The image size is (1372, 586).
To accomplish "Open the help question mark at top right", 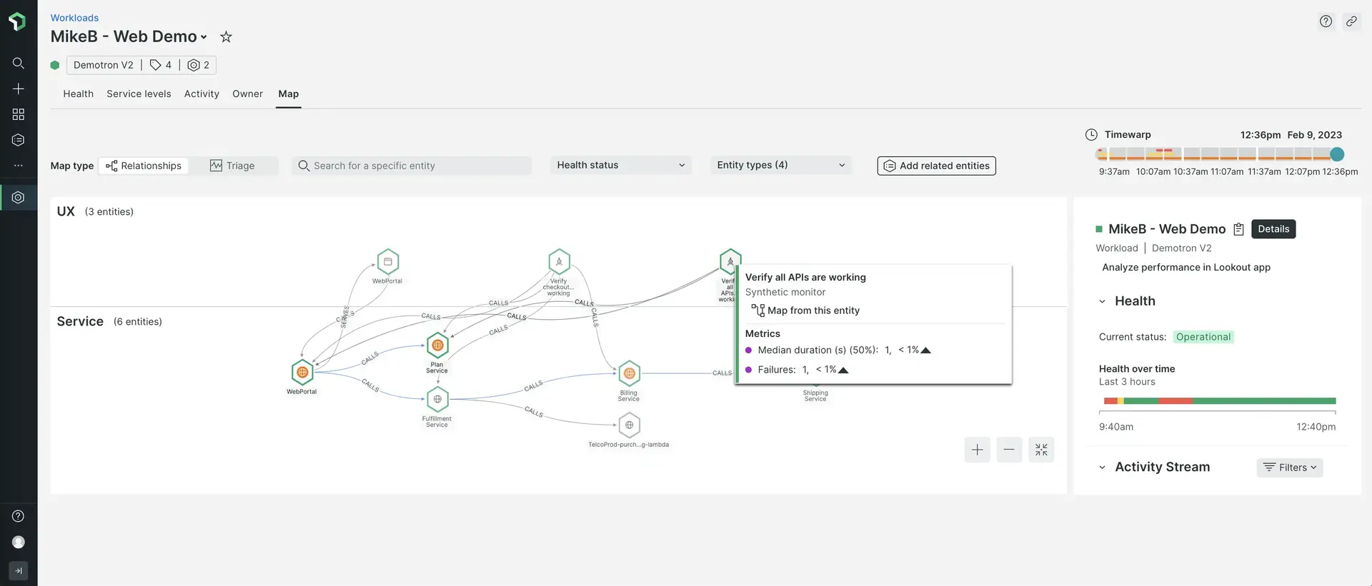I will click(x=1326, y=21).
